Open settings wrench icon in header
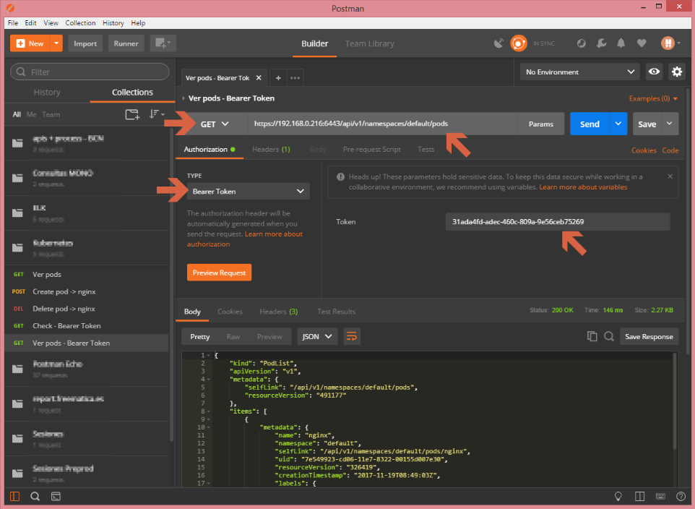 pyautogui.click(x=601, y=43)
